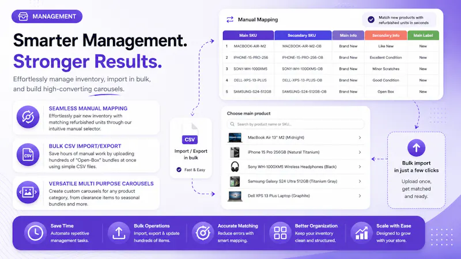Click SONY-WH-1000XM5 main SKU cell
This screenshot has height=259, width=461.
click(250, 68)
